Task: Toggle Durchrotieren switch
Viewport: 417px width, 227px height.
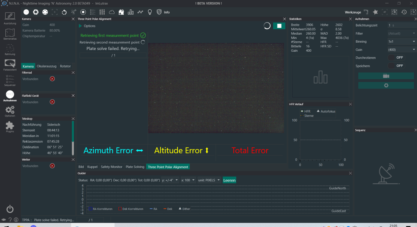Action: click(396, 57)
